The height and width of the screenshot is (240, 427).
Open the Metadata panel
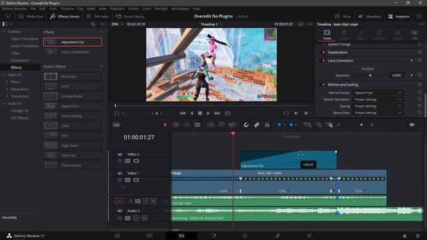370,16
